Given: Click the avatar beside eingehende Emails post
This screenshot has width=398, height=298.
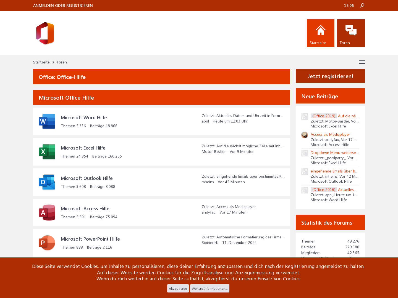Looking at the screenshot, I should (x=305, y=172).
